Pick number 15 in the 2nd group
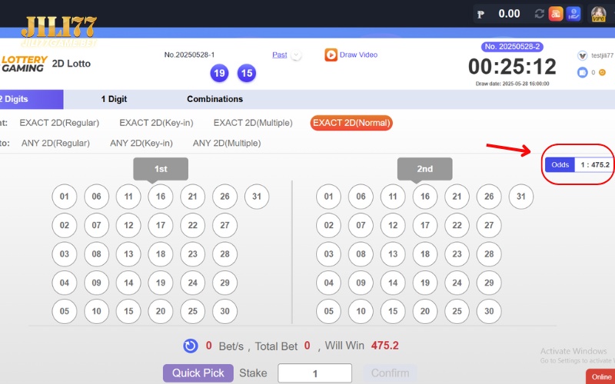Image resolution: width=615 pixels, height=384 pixels. [393, 311]
